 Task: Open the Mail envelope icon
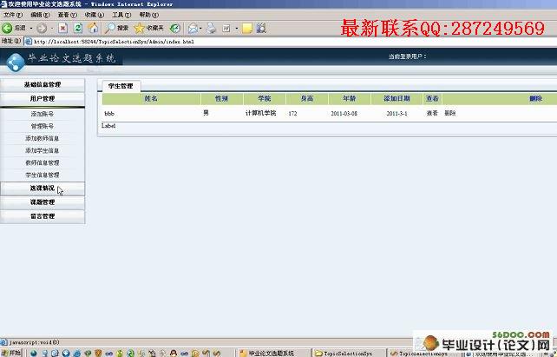(x=193, y=28)
